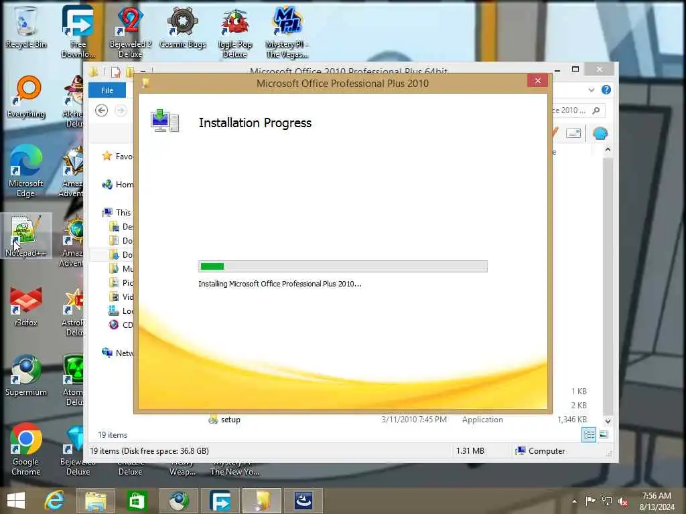Switch Explorer to large icons view
The image size is (686, 514).
tap(604, 434)
